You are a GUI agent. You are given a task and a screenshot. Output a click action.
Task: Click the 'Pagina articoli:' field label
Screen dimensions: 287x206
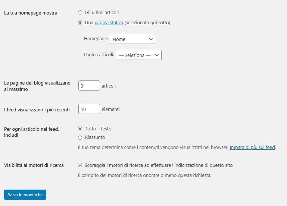(99, 55)
